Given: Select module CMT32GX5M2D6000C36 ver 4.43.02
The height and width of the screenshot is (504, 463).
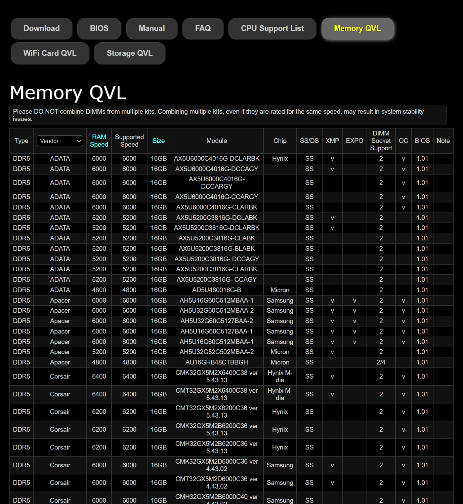Looking at the screenshot, I should click(217, 483).
